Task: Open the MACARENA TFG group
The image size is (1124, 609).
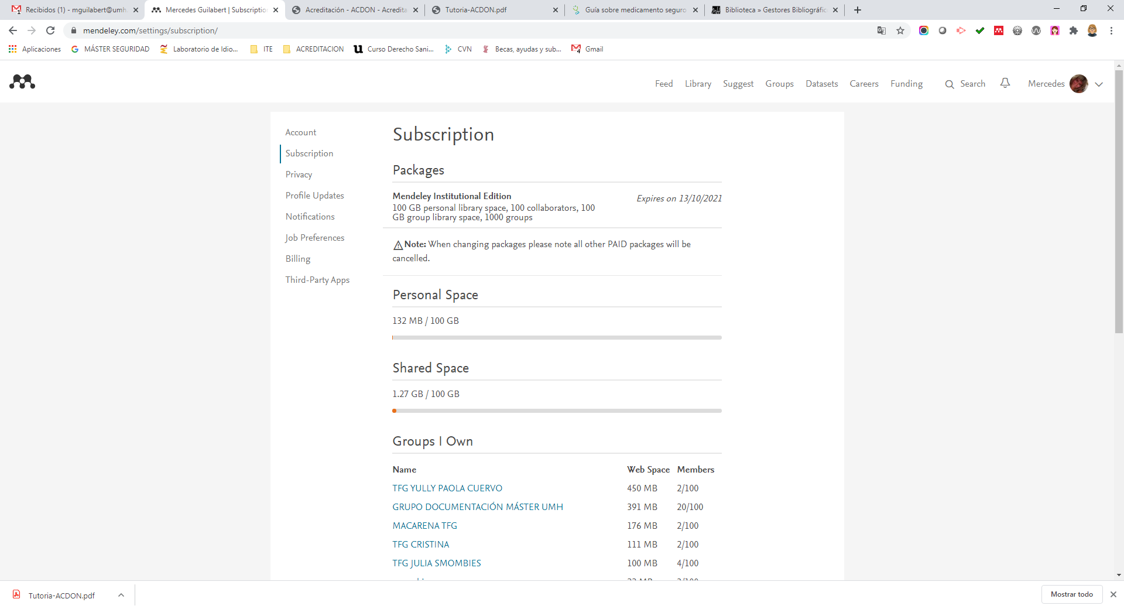Action: point(424,526)
